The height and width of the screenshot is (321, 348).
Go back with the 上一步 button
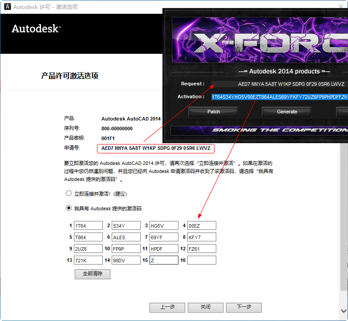167,307
